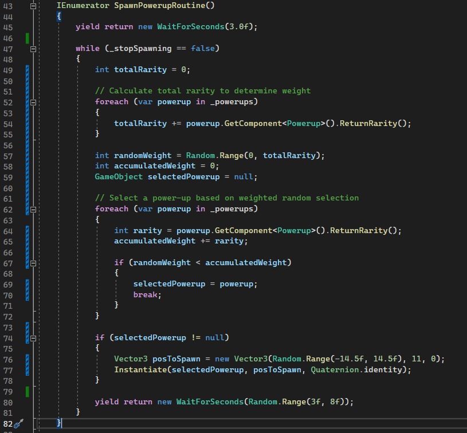Image resolution: width=467 pixels, height=433 pixels.
Task: Click the blue modified-lines indicator near line 49
Action: point(28,69)
